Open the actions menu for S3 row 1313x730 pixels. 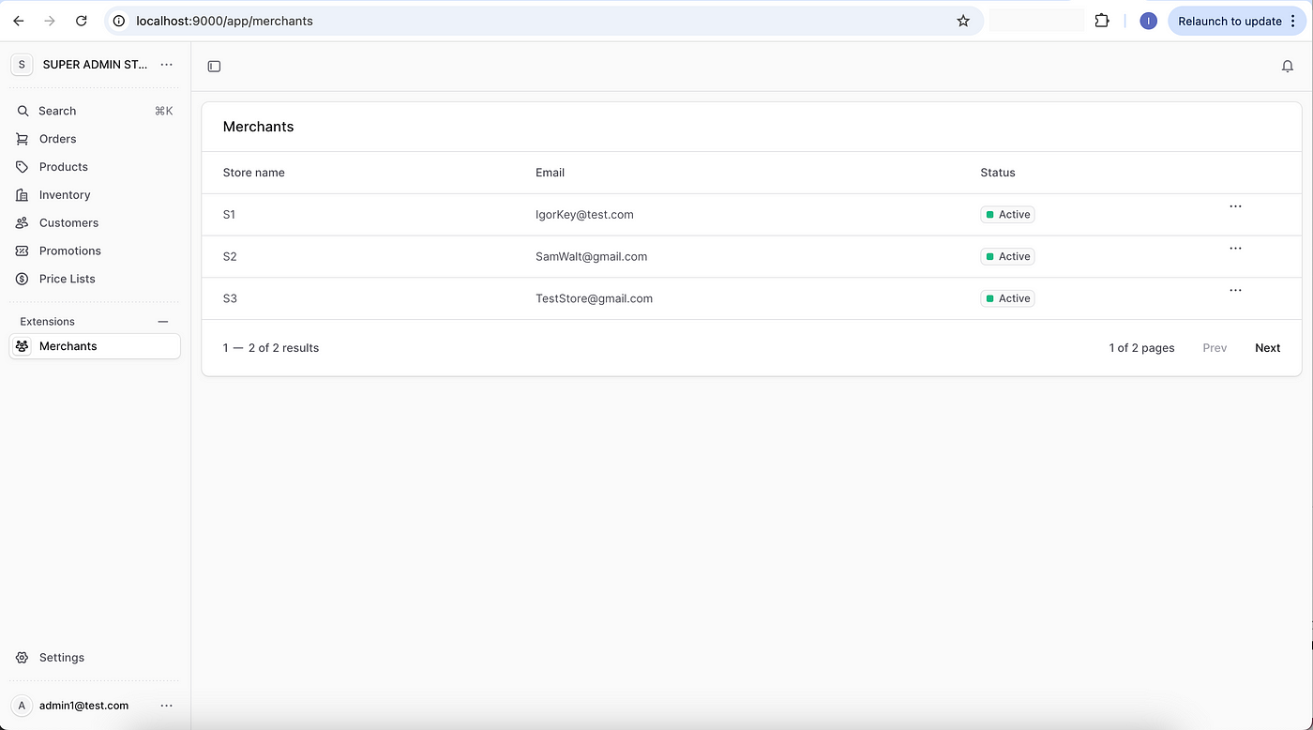coord(1235,291)
